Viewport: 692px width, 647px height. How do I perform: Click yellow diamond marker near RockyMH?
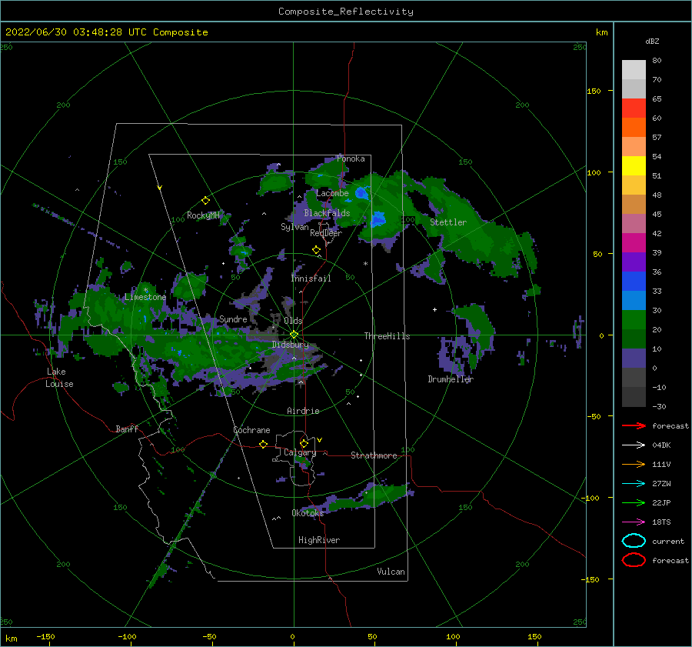(205, 201)
